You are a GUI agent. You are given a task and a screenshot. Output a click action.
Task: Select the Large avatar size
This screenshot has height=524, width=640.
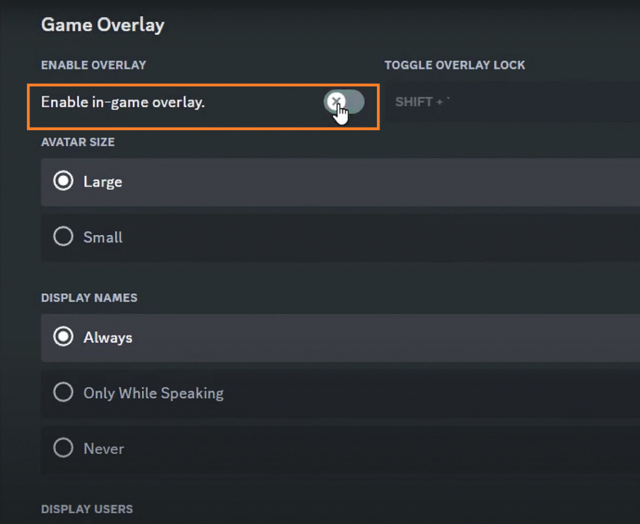point(62,181)
